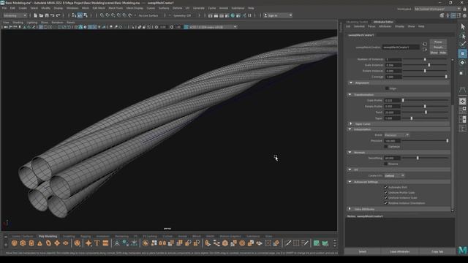Click the Taper slider handle
468x263 pixels.
pyautogui.click(x=412, y=118)
